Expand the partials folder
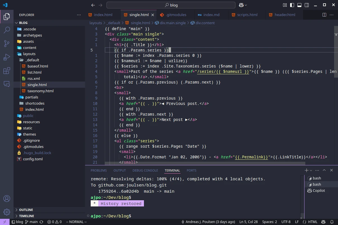This screenshot has width=338, height=225. click(x=49, y=97)
